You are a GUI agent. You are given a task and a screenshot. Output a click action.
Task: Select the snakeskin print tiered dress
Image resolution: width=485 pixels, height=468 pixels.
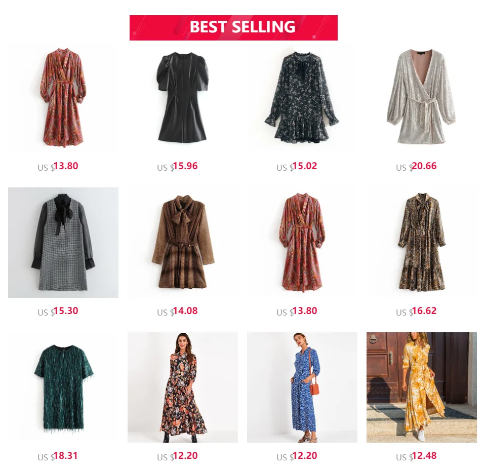(x=422, y=242)
